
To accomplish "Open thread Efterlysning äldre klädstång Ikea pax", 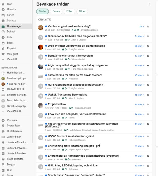I will point(74,146).
